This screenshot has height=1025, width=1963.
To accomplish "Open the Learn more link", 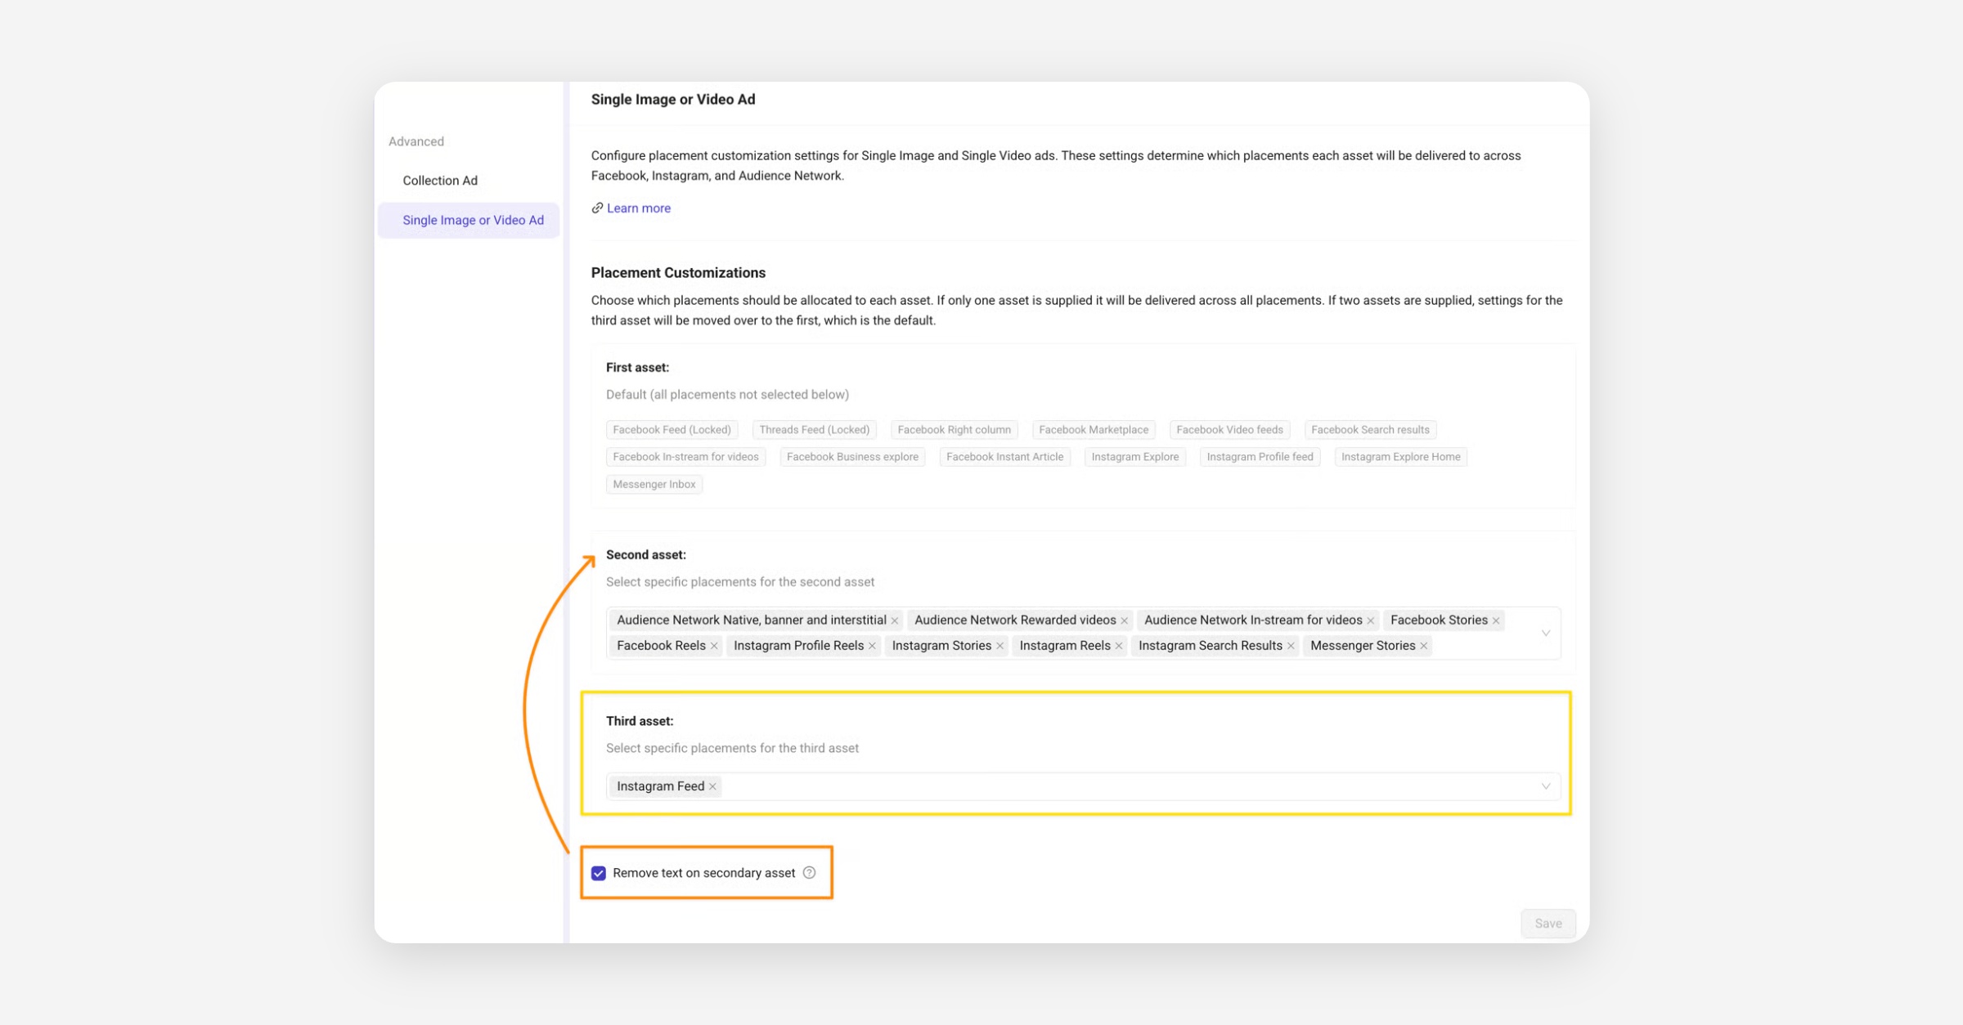I will [x=638, y=208].
